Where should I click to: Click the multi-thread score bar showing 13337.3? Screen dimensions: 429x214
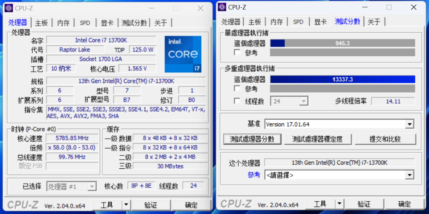coord(342,80)
